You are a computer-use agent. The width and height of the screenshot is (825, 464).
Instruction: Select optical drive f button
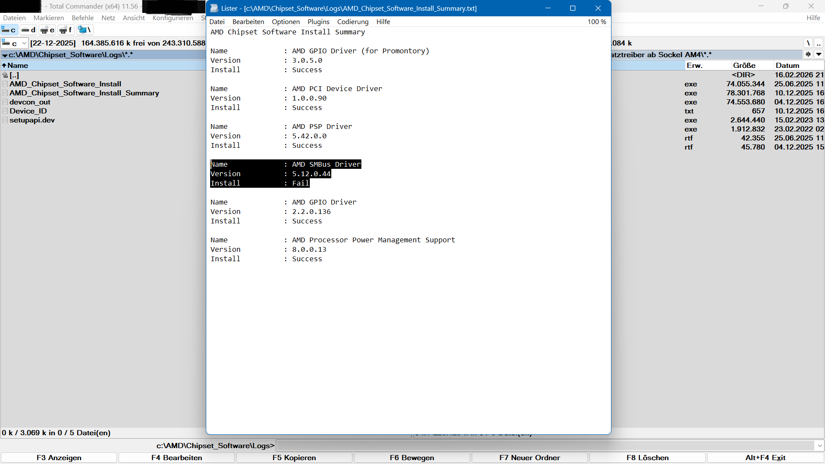(x=66, y=30)
